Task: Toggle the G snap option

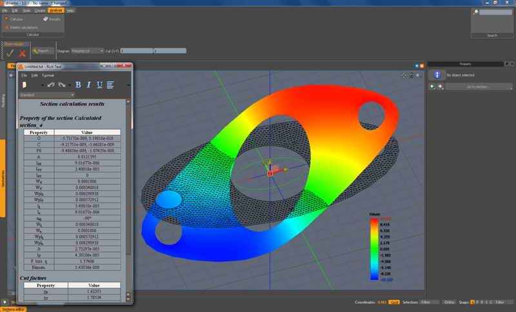Action: click(472, 302)
